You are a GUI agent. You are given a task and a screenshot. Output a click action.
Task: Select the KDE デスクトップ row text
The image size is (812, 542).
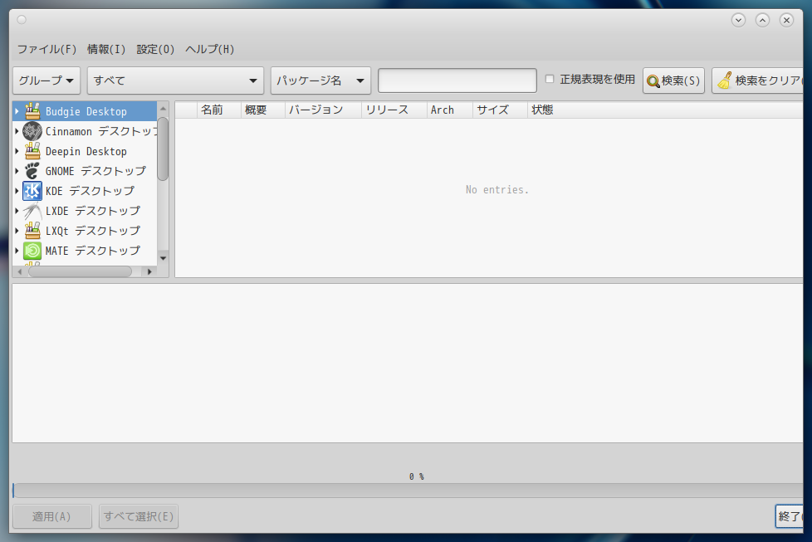(90, 191)
